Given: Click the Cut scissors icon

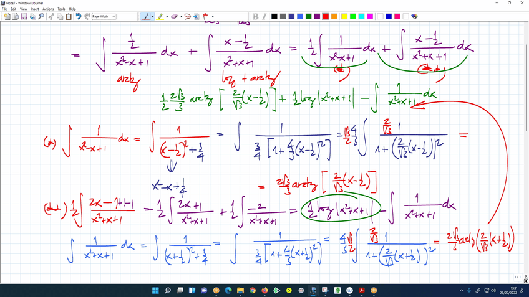Looking at the screenshot, I should pos(51,16).
